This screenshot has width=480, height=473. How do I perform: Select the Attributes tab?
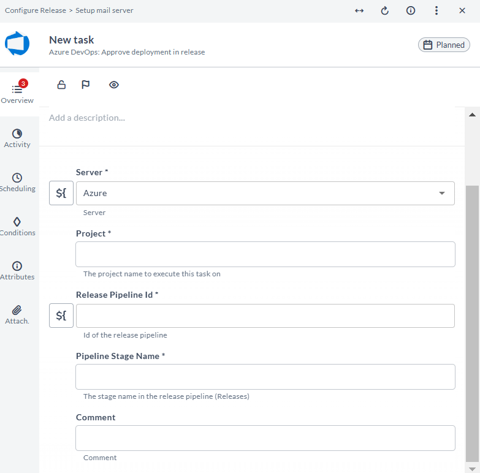tap(17, 270)
